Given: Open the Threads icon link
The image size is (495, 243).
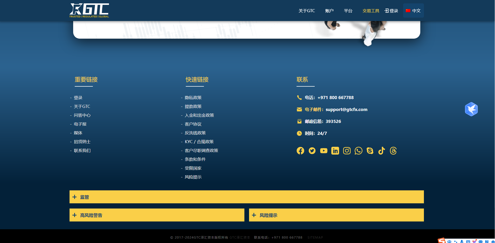Looking at the screenshot, I should (x=393, y=151).
